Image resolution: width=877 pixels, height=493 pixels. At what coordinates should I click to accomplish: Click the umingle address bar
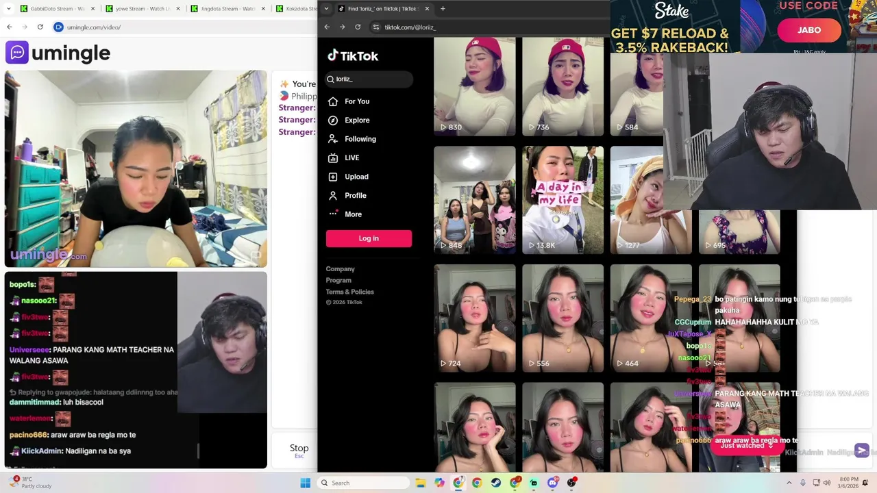tap(185, 27)
